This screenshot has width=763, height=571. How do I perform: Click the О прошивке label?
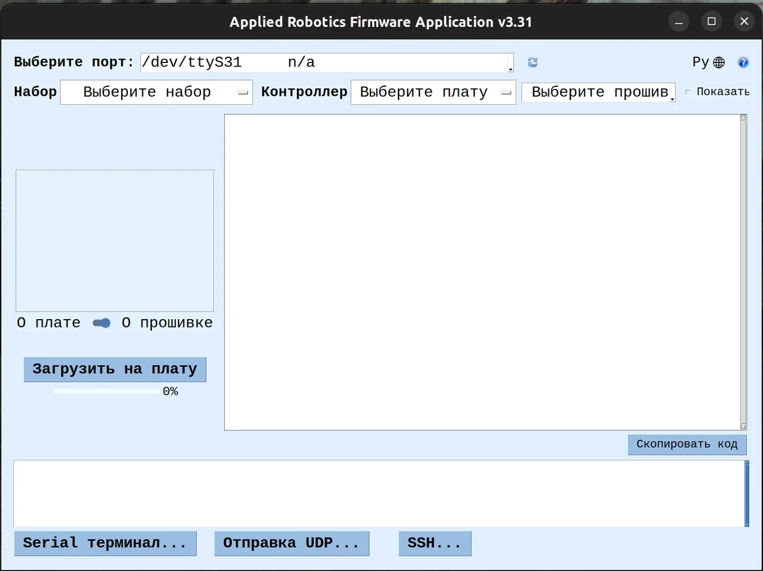coord(167,323)
